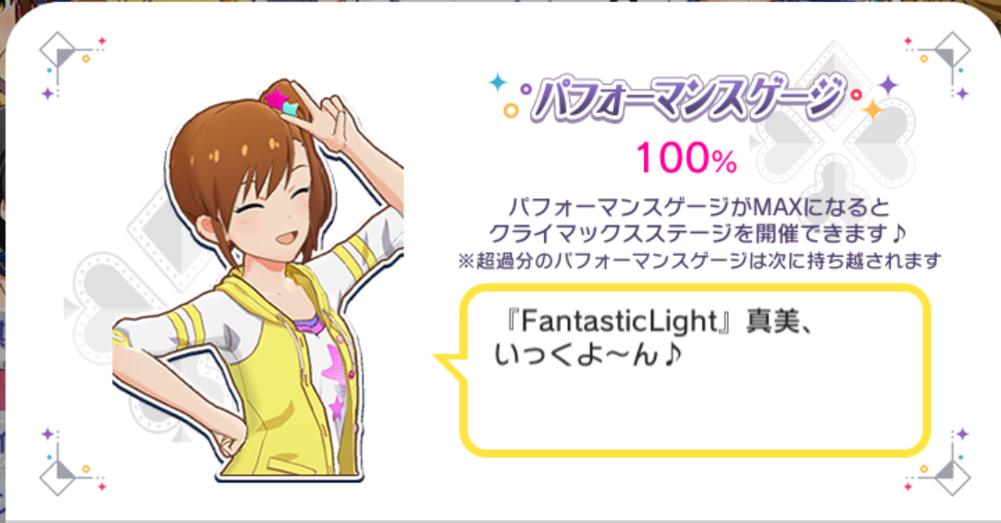Click the pink star hair ornament
This screenshot has width=1001, height=523.
277,99
